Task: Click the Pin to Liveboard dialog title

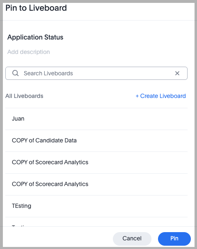Action: [36, 8]
